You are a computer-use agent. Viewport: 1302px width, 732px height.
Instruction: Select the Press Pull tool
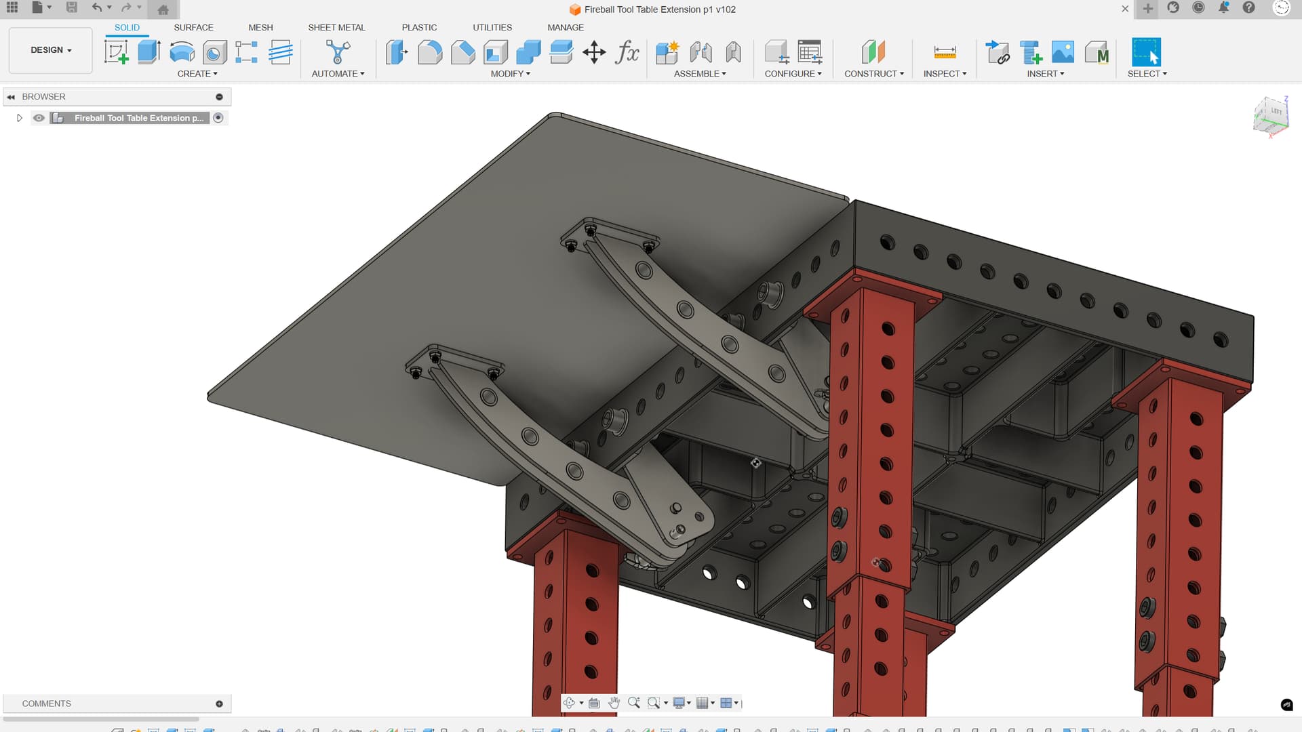click(397, 52)
